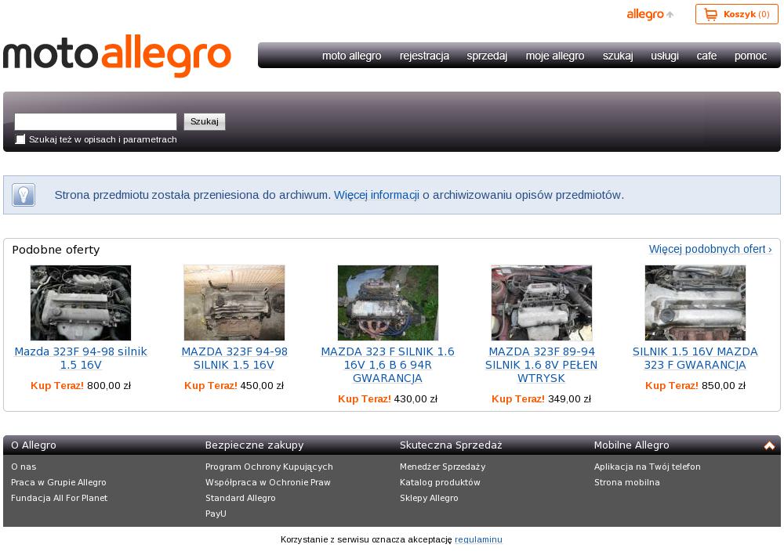
Task: Click the small allegro logo link at top
Action: [649, 14]
